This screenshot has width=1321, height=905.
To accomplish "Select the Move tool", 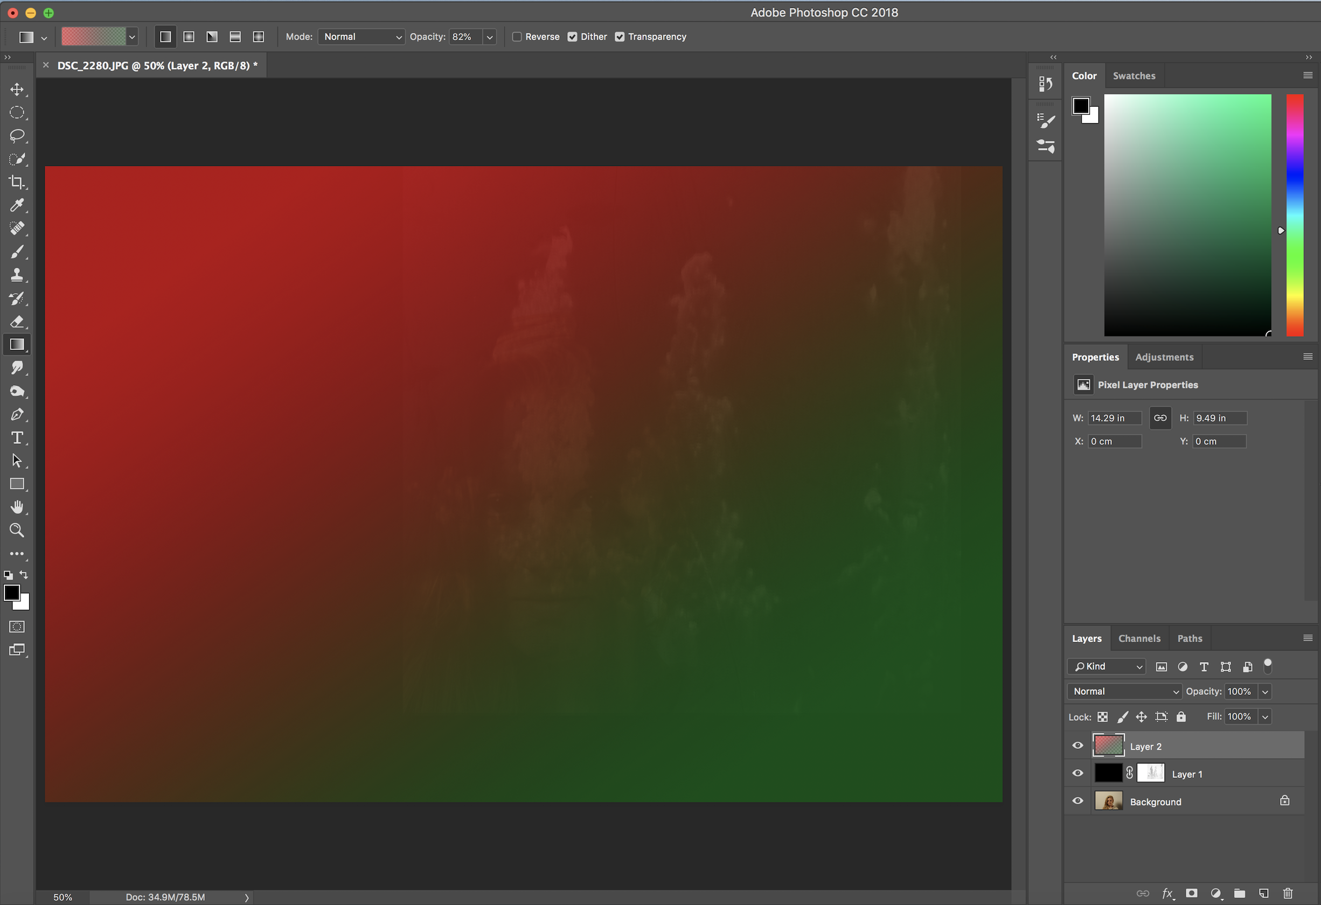I will tap(17, 89).
